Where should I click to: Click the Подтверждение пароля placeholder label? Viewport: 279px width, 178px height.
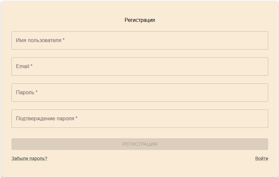(45, 119)
